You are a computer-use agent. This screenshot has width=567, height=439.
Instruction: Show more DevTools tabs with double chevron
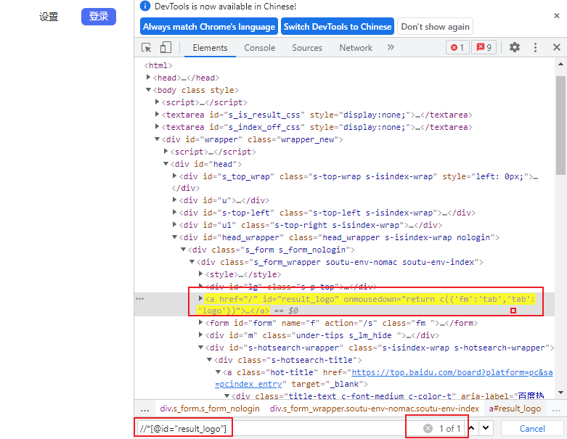391,48
